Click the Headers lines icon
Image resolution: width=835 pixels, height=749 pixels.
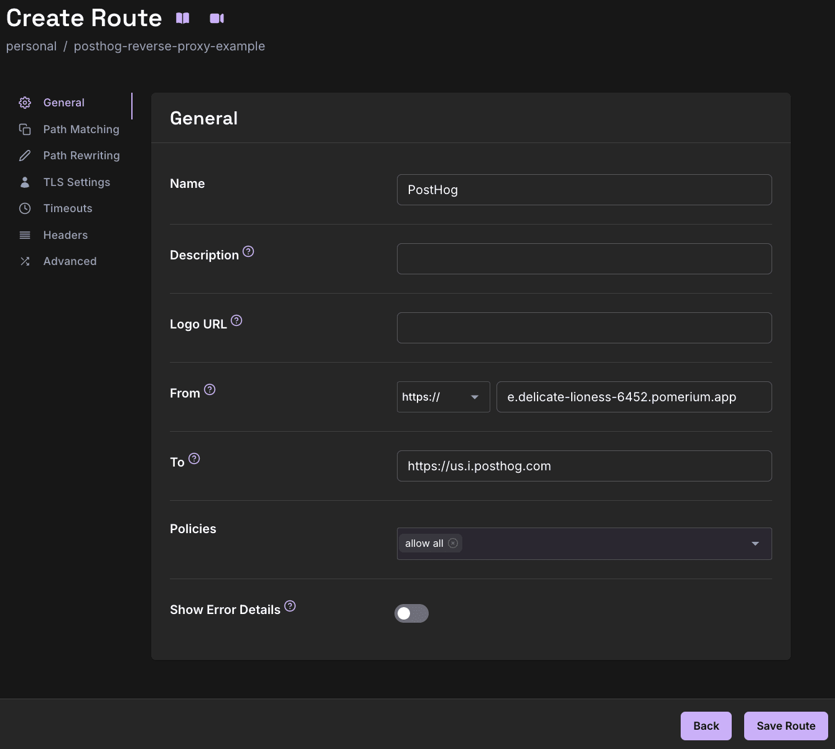click(x=25, y=235)
